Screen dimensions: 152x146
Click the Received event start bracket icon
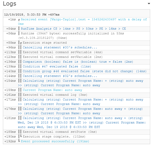(x=19, y=20)
